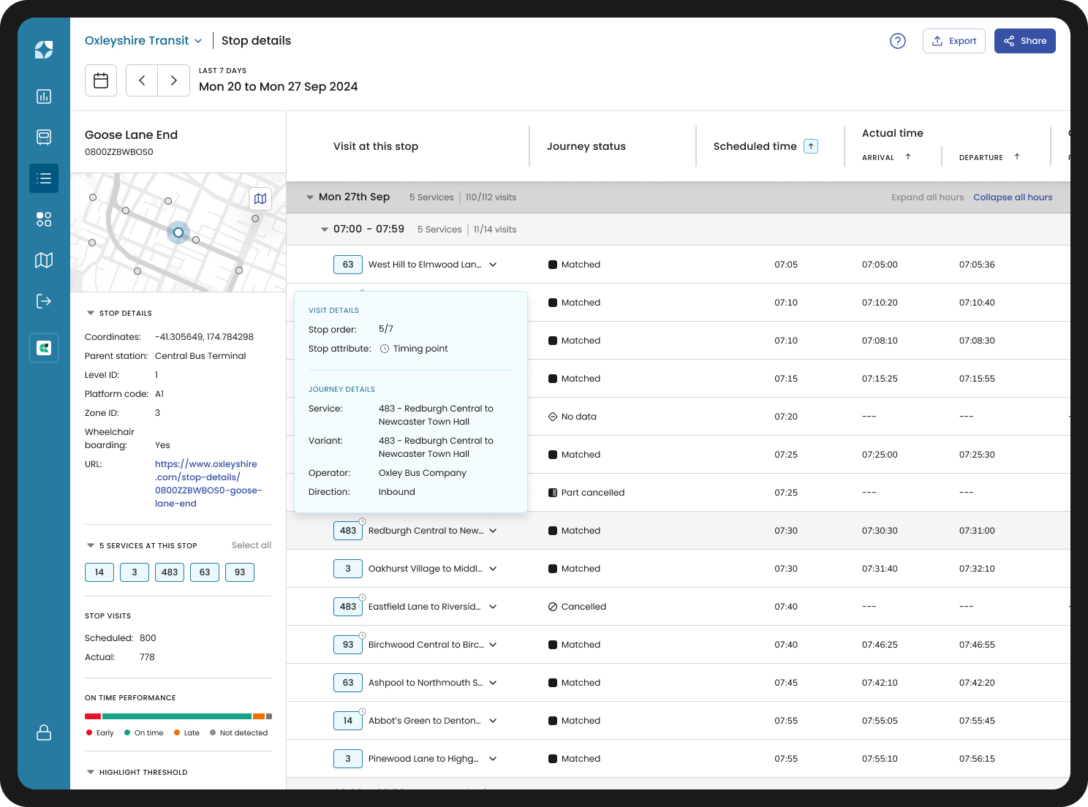Expand the mini map via map icon
The height and width of the screenshot is (807, 1088).
260,199
